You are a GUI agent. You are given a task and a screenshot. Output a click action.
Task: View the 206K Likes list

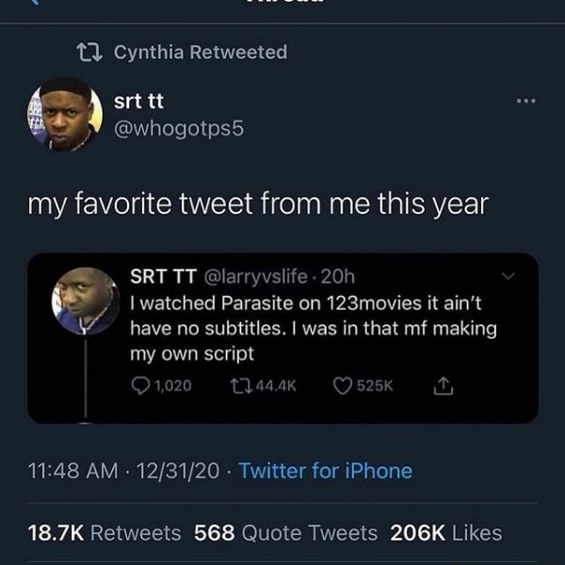(445, 533)
